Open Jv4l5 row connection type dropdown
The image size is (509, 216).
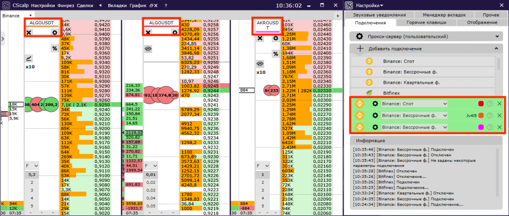[x=414, y=115]
